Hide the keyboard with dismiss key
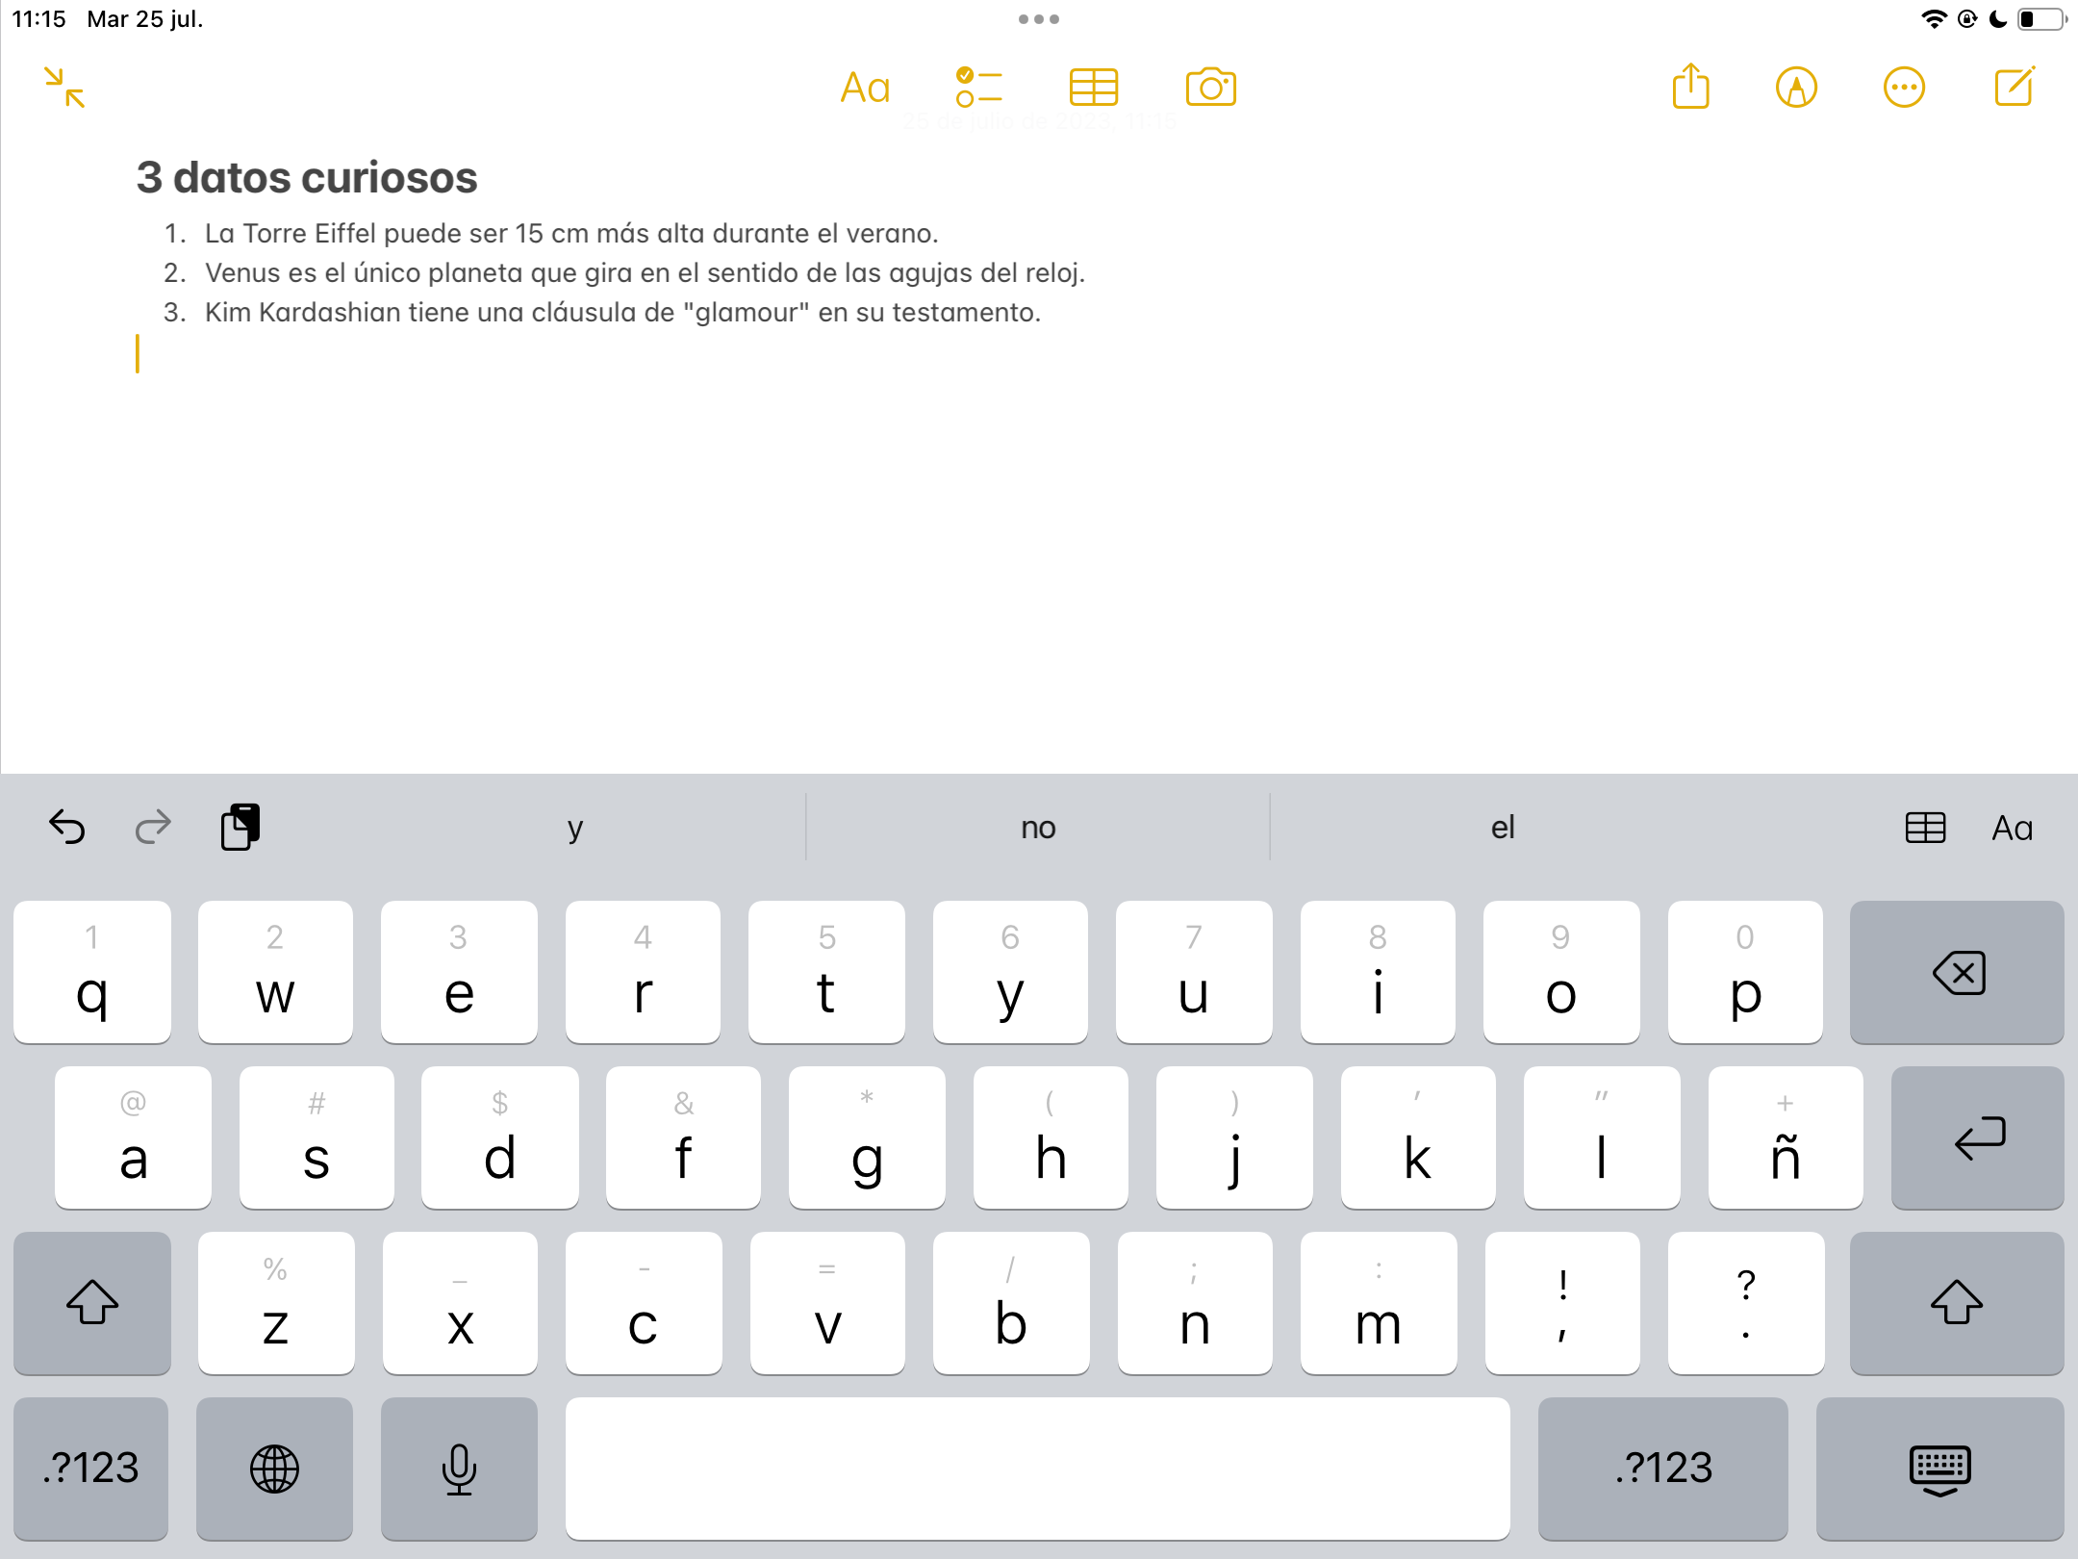 click(1939, 1469)
